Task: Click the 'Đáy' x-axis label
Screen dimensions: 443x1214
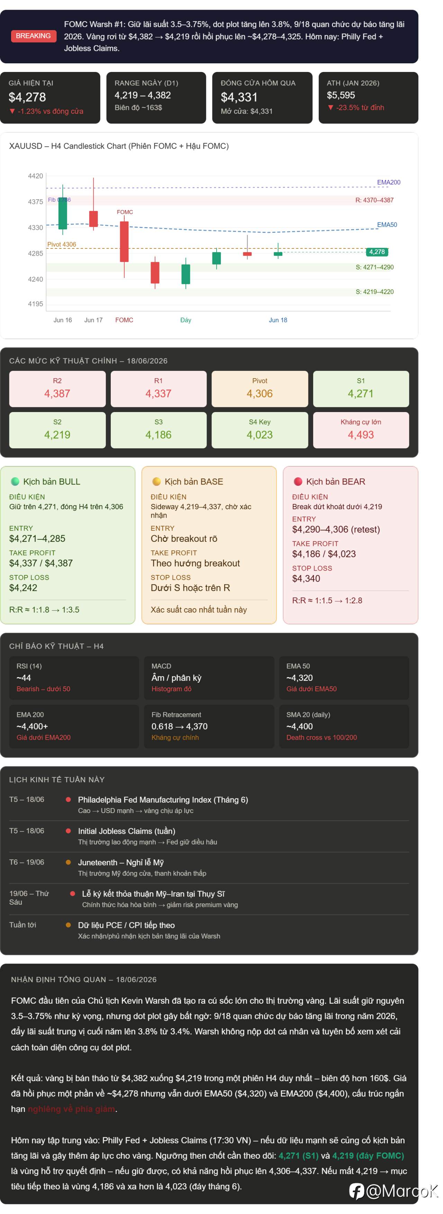Action: tap(186, 320)
